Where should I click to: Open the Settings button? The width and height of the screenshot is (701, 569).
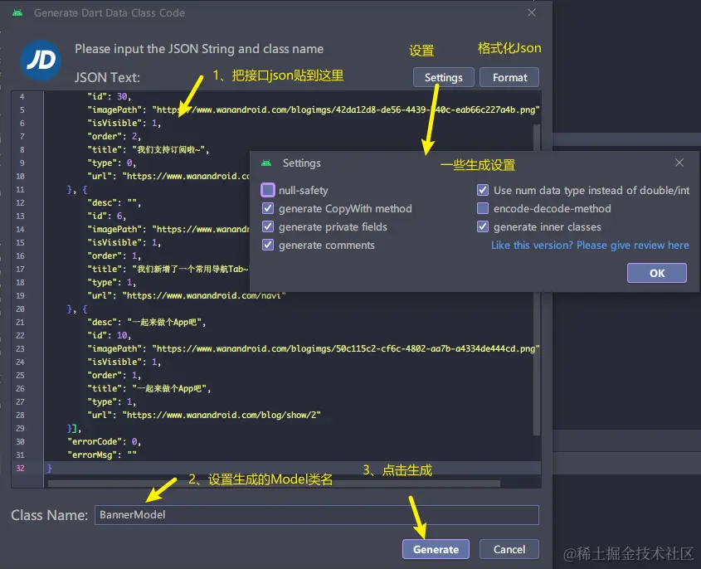point(443,77)
